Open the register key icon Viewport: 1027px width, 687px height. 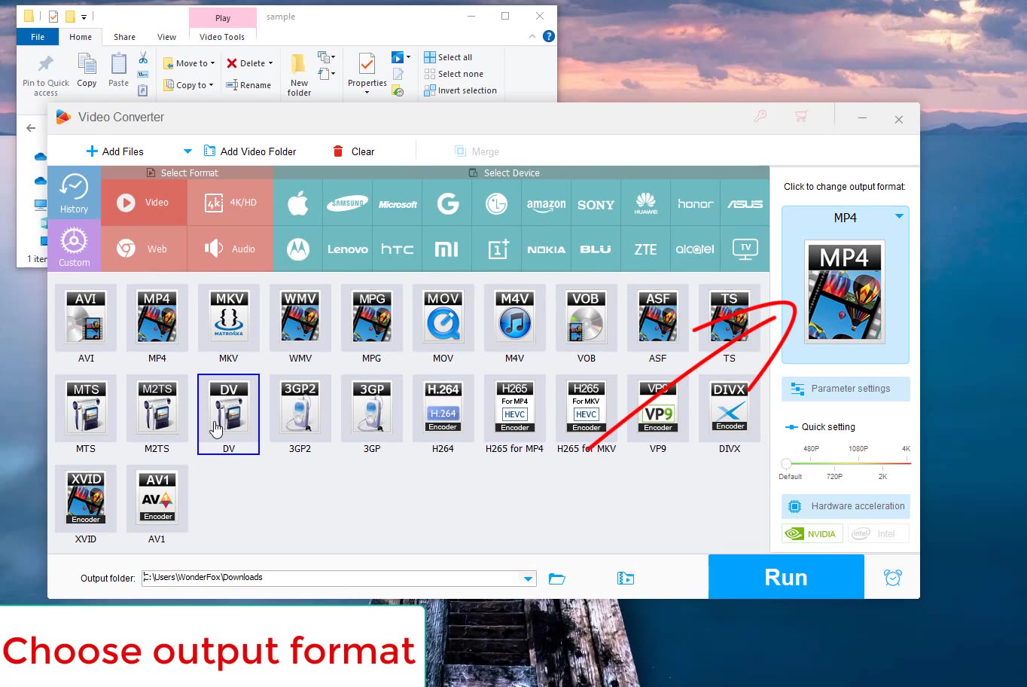pos(760,116)
